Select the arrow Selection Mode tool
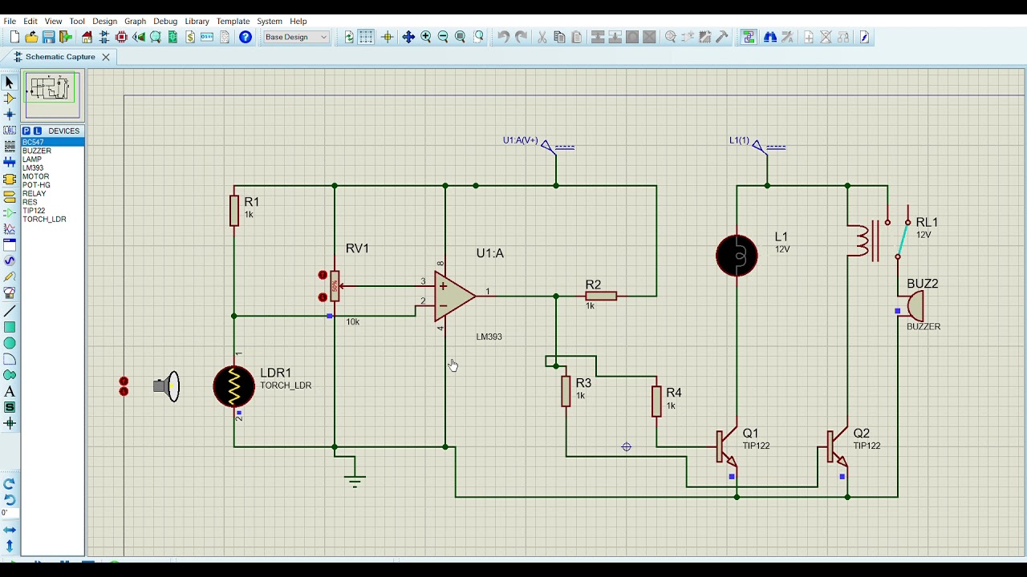 pos(10,83)
